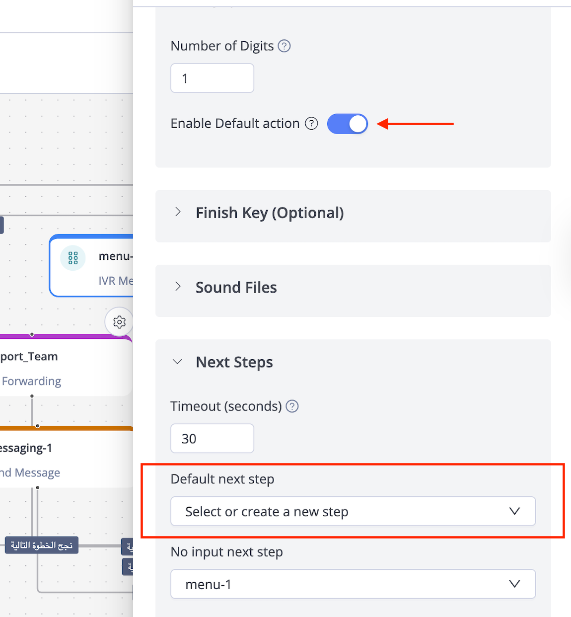571x617 pixels.
Task: Show help tooltip for Enable Default action
Action: [311, 124]
